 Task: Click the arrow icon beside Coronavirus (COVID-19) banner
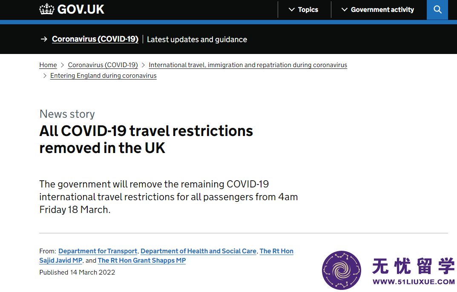pyautogui.click(x=44, y=39)
